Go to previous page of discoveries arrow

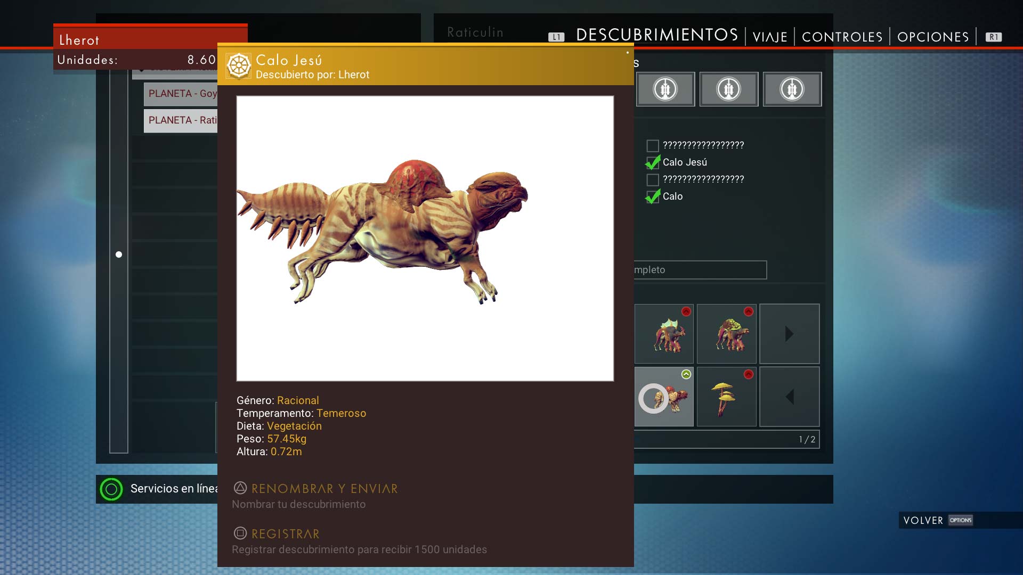[x=790, y=397]
